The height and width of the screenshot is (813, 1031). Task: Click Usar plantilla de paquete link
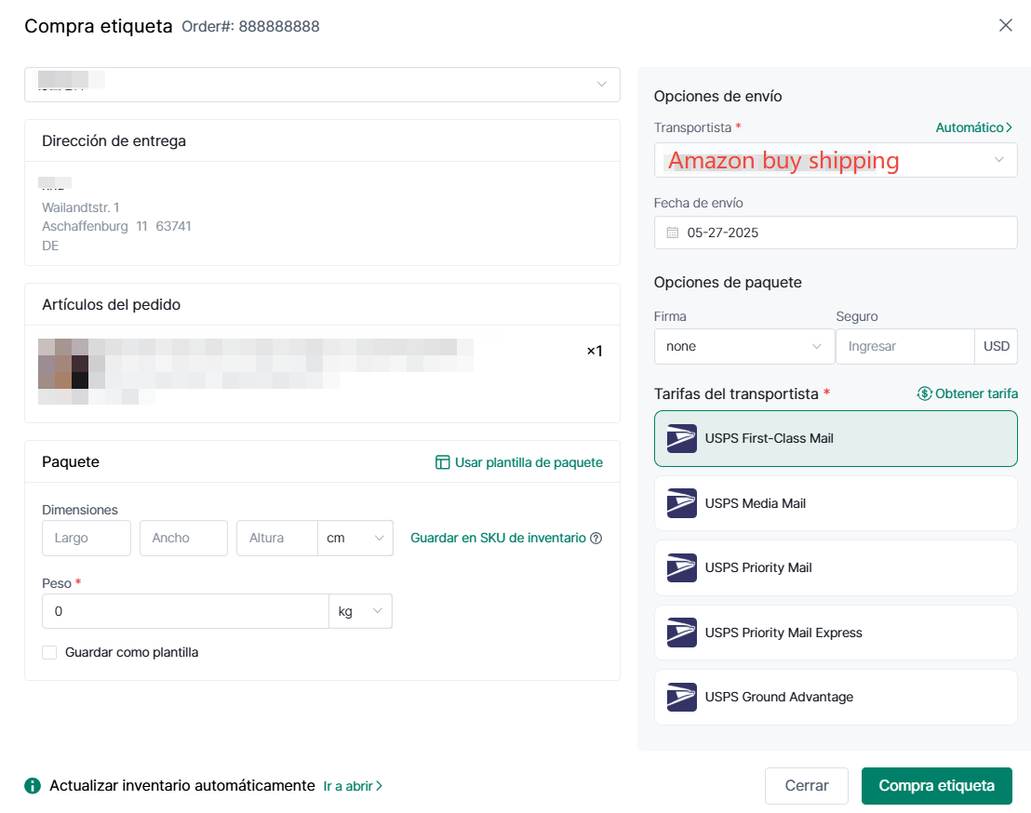[x=529, y=462]
